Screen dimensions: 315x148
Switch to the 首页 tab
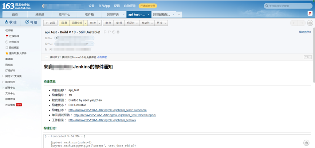(15, 15)
